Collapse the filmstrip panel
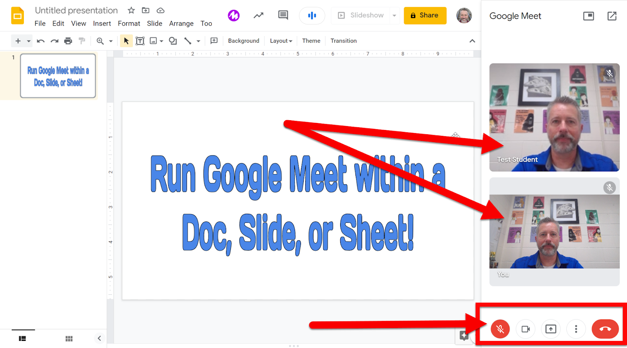The height and width of the screenshot is (348, 627). [x=99, y=338]
